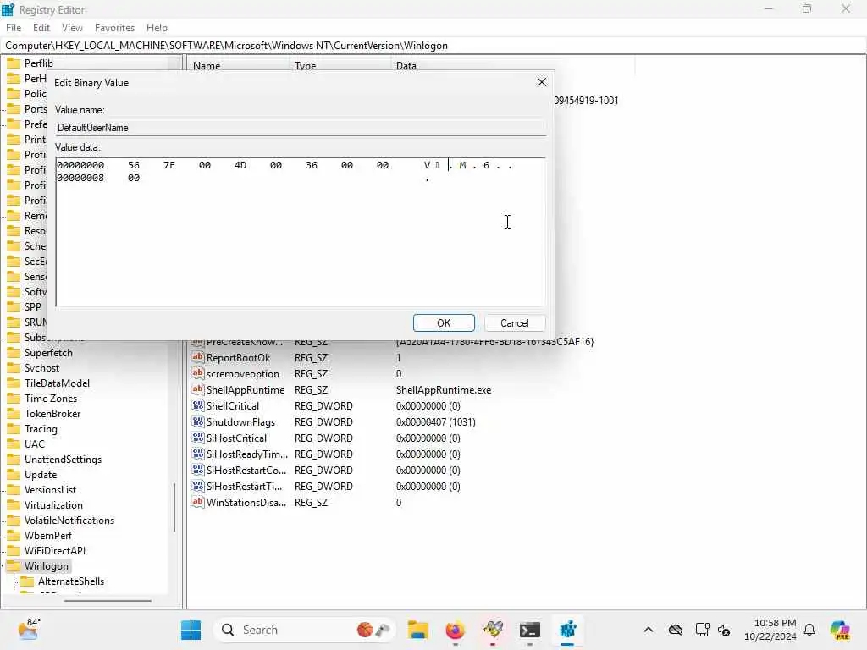This screenshot has height=650, width=867.
Task: Select the VolatileNotifications key
Action: click(69, 521)
